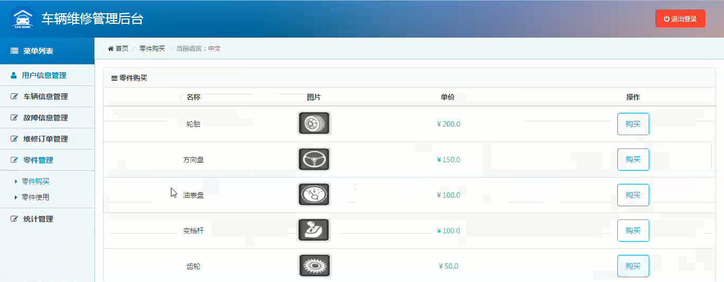The width and height of the screenshot is (724, 282).
Task: Click the ¥50.0 price
Action: [448, 266]
